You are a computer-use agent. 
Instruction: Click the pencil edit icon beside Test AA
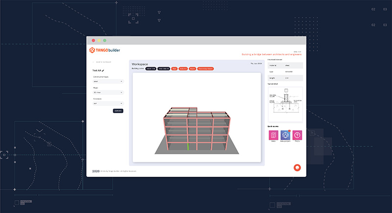click(x=103, y=71)
